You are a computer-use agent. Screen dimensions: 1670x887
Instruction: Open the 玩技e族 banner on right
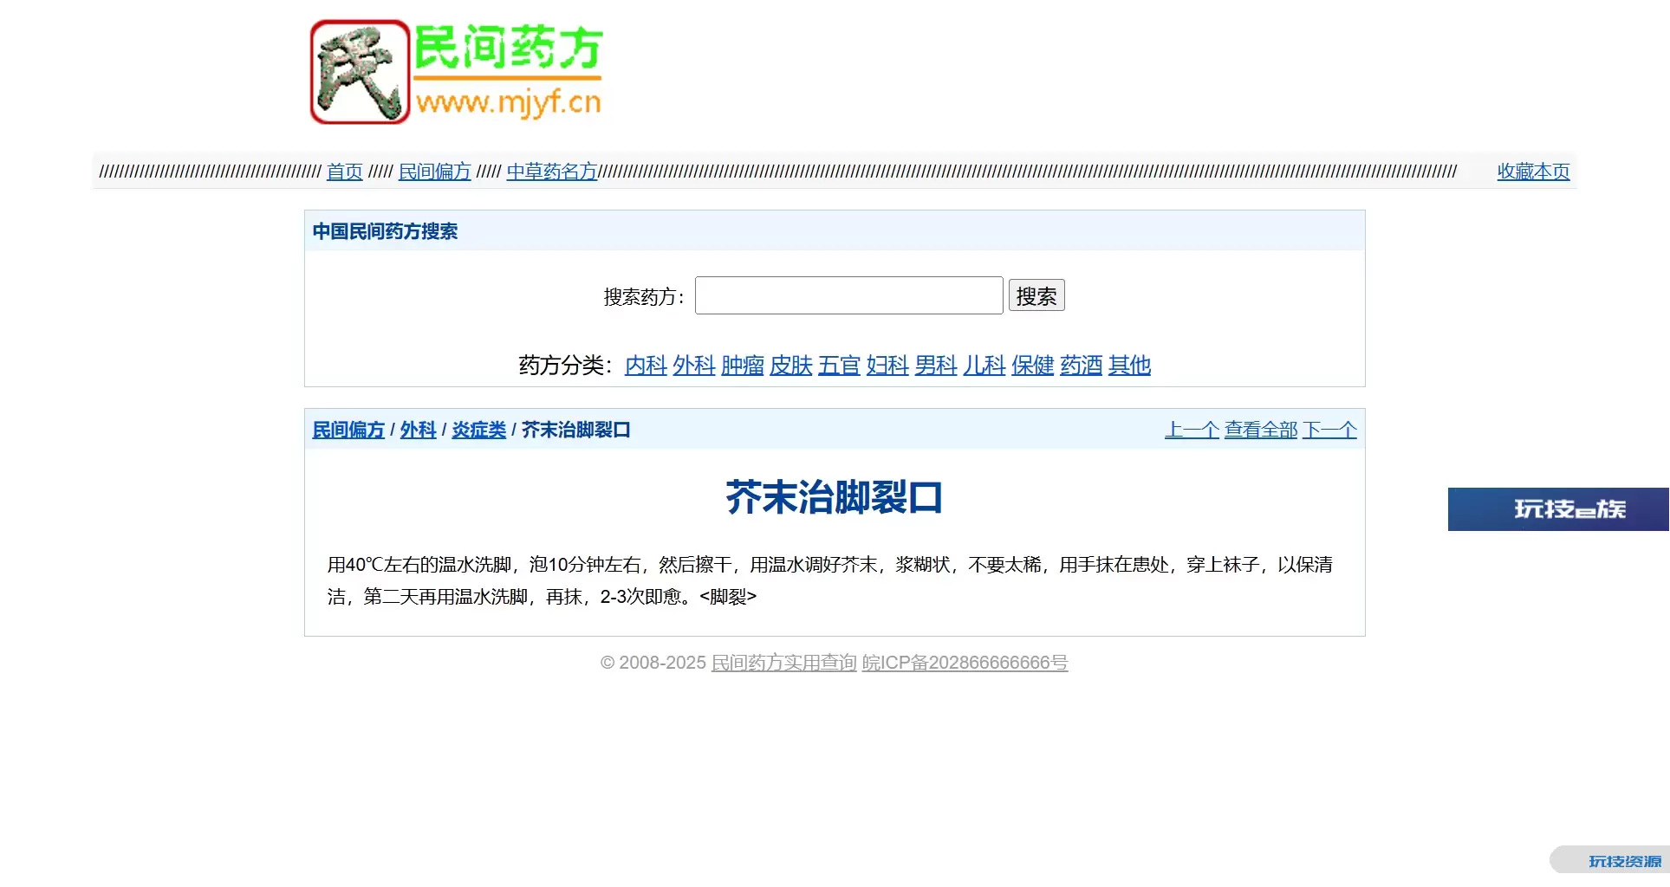(x=1557, y=509)
